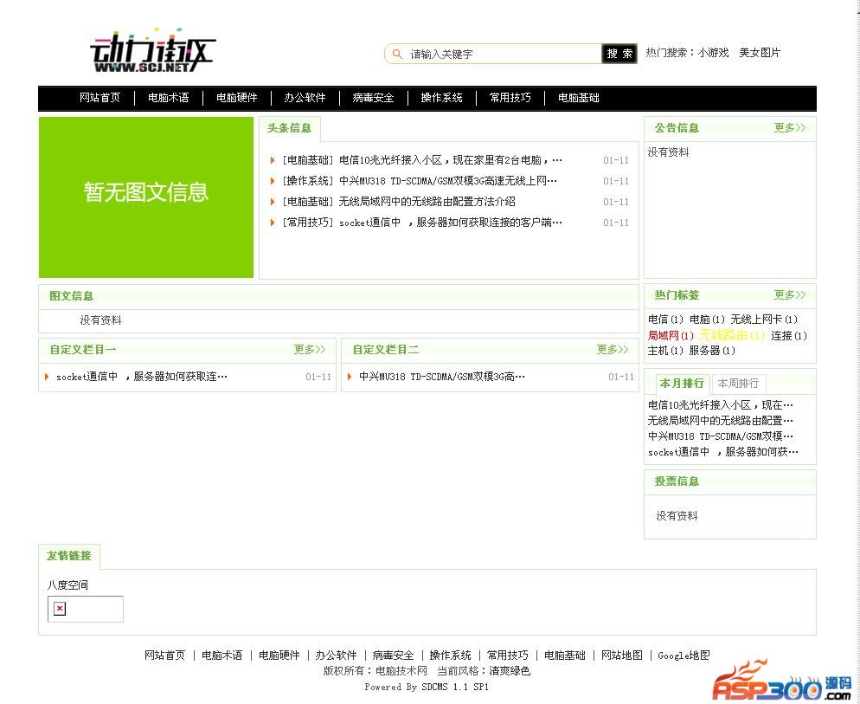The width and height of the screenshot is (860, 704).
Task: Click the red 局域网(1) hot tag
Action: click(671, 335)
